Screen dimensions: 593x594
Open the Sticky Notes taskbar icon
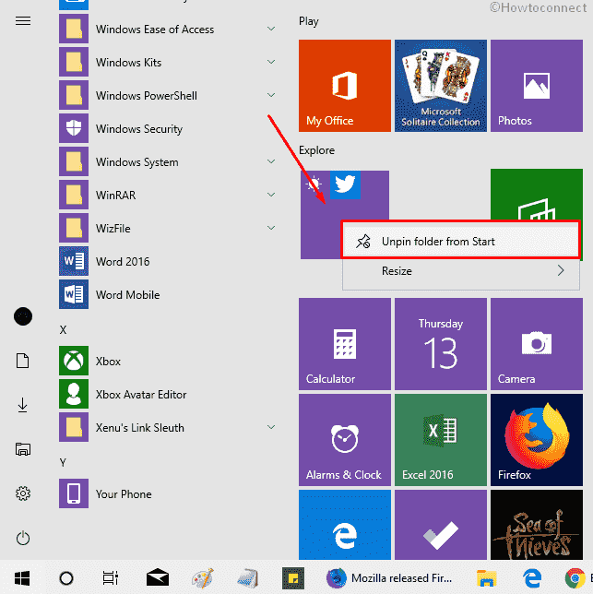pyautogui.click(x=293, y=578)
